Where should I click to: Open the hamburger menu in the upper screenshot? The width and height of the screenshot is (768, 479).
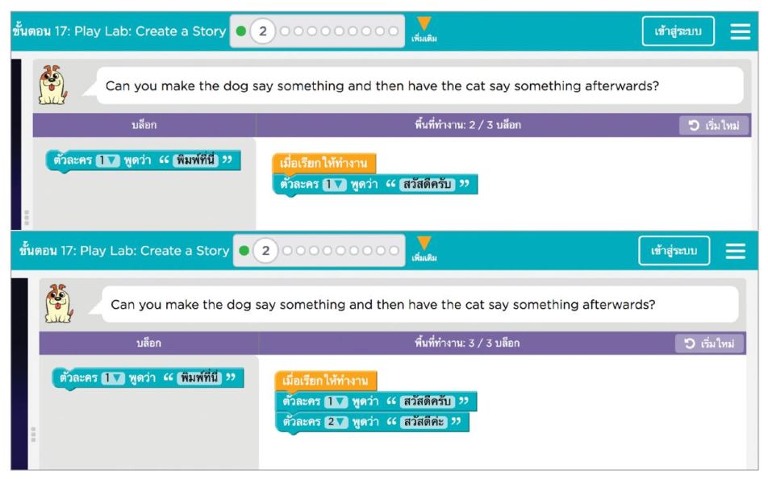pos(740,31)
